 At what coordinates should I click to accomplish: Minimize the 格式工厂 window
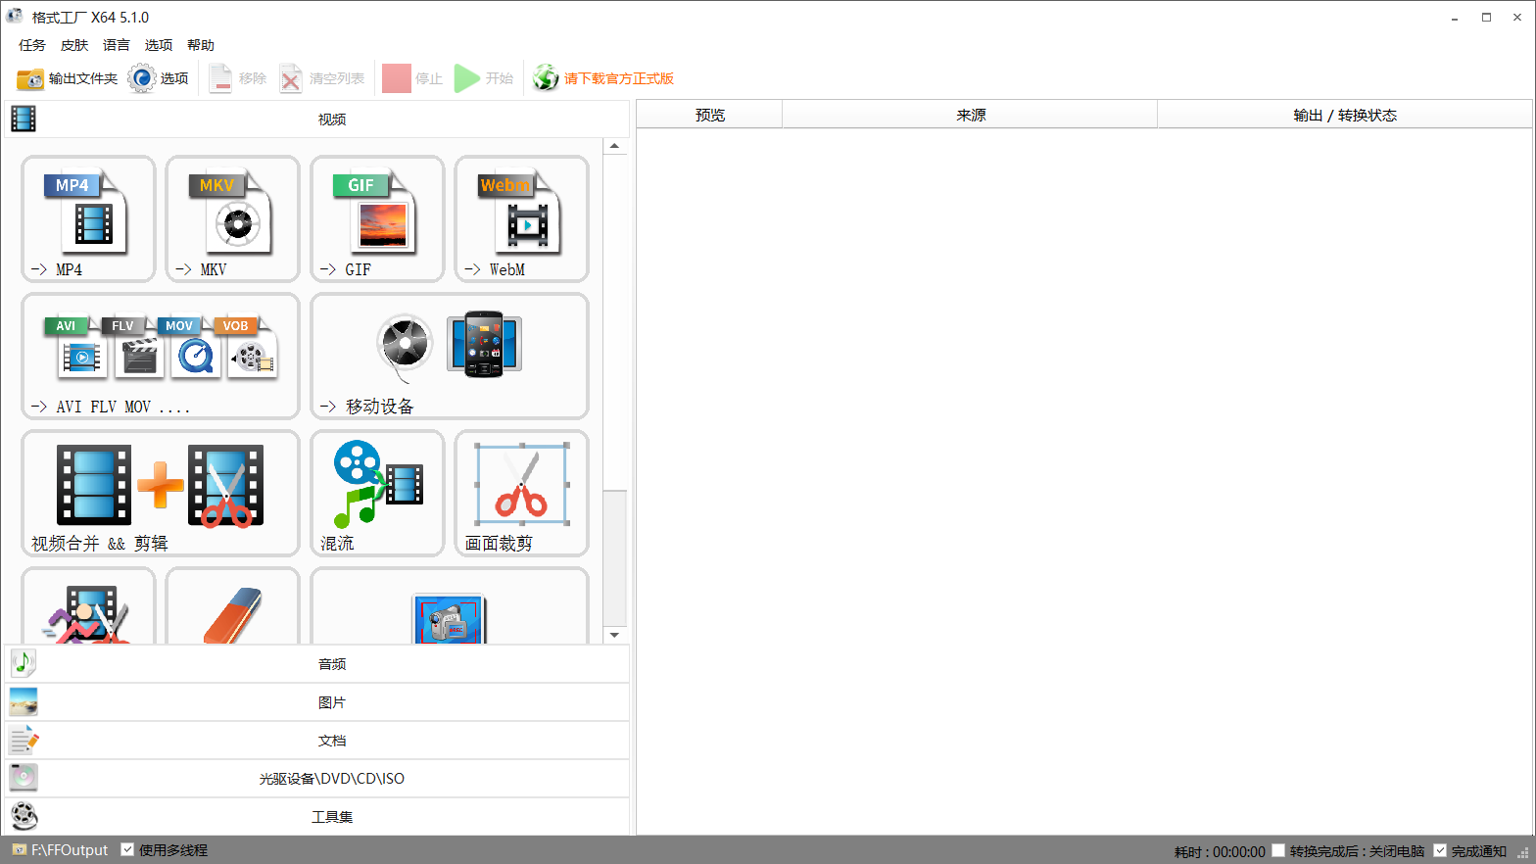click(x=1456, y=18)
